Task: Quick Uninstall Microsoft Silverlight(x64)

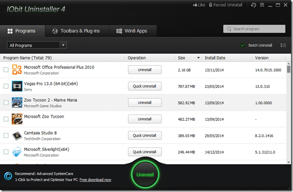Action: [x=145, y=152]
